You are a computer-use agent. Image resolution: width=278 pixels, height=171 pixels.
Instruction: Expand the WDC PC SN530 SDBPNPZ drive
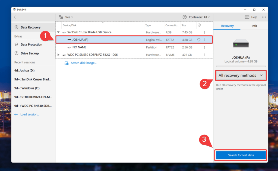(58, 54)
